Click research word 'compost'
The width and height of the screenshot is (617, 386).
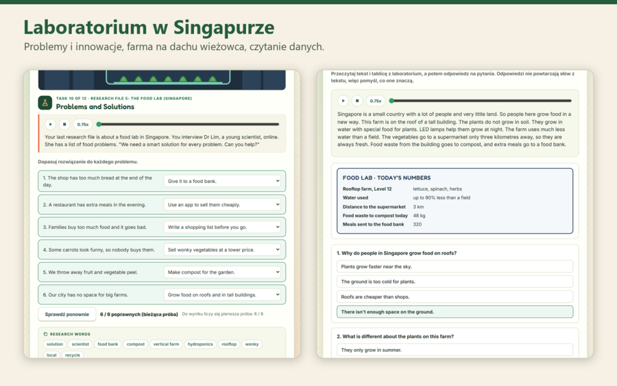click(x=135, y=344)
